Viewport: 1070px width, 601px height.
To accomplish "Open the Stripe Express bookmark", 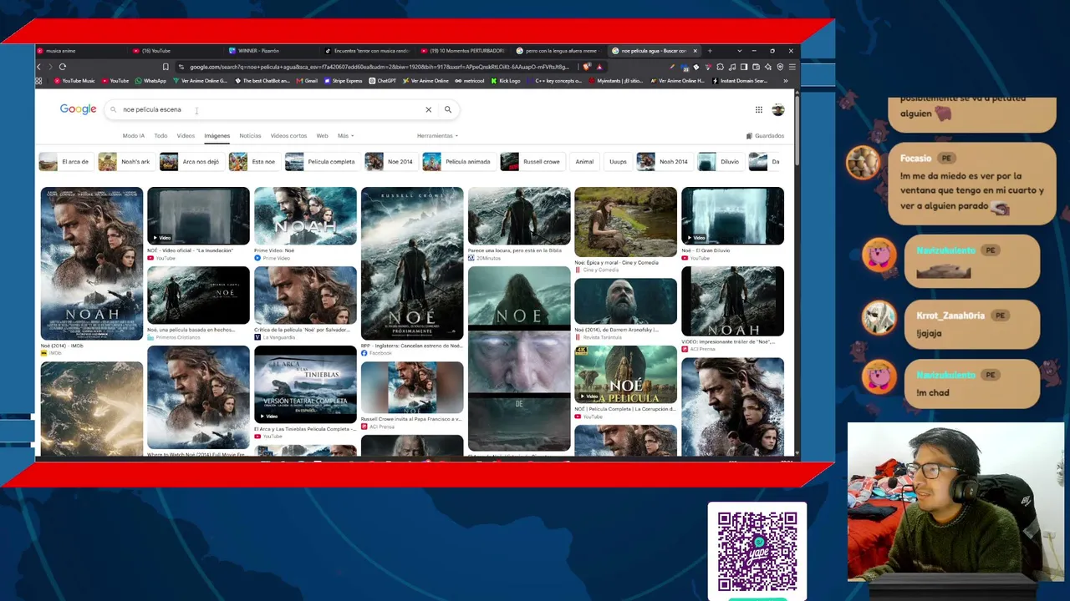I will point(344,81).
